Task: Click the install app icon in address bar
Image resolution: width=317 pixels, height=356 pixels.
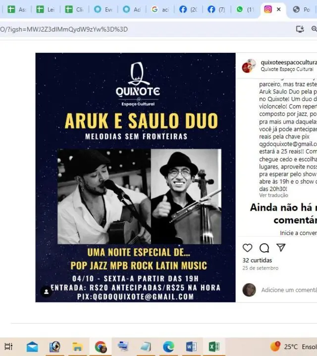Action: click(300, 29)
